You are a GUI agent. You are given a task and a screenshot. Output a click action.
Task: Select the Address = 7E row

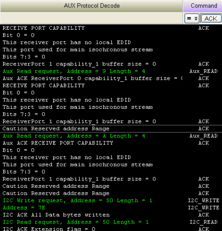click(111, 208)
